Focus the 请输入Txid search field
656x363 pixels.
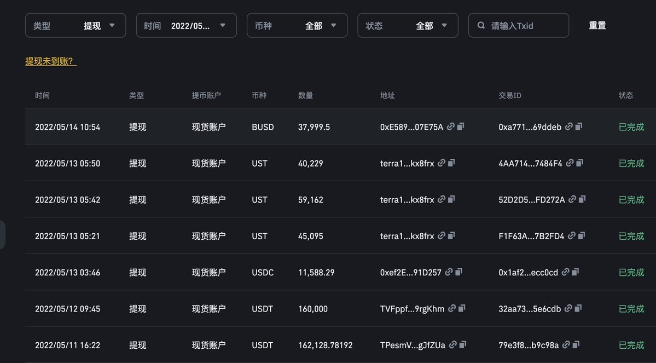pos(519,26)
